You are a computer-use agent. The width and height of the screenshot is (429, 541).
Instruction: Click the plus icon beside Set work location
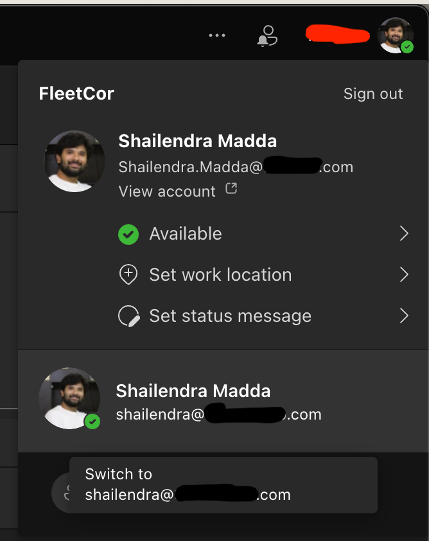(x=128, y=274)
